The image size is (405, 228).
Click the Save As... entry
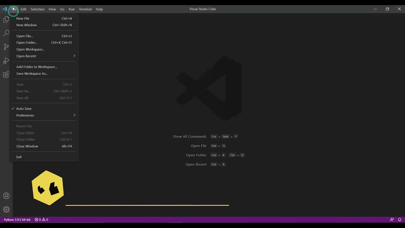(x=44, y=91)
